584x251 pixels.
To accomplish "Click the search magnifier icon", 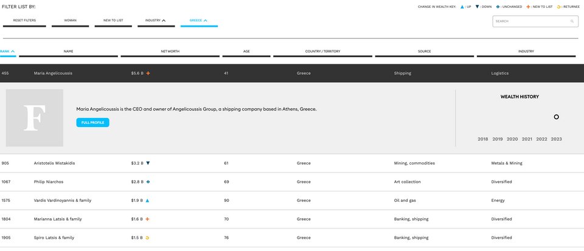I will tap(572, 21).
